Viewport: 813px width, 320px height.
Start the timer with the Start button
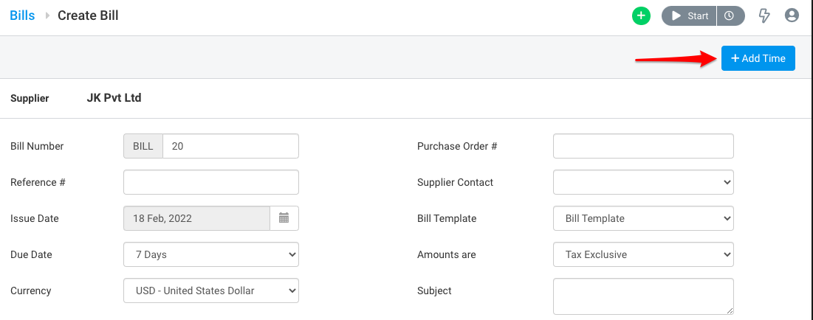(x=690, y=15)
